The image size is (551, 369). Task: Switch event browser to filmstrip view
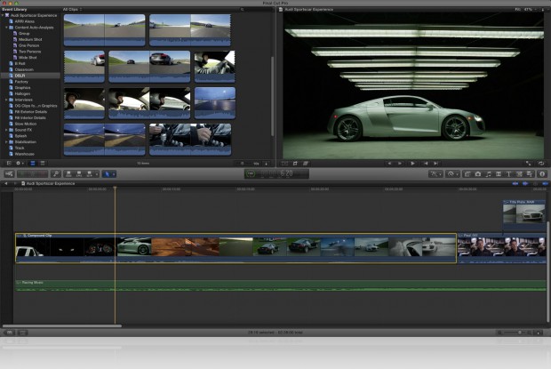[33, 163]
